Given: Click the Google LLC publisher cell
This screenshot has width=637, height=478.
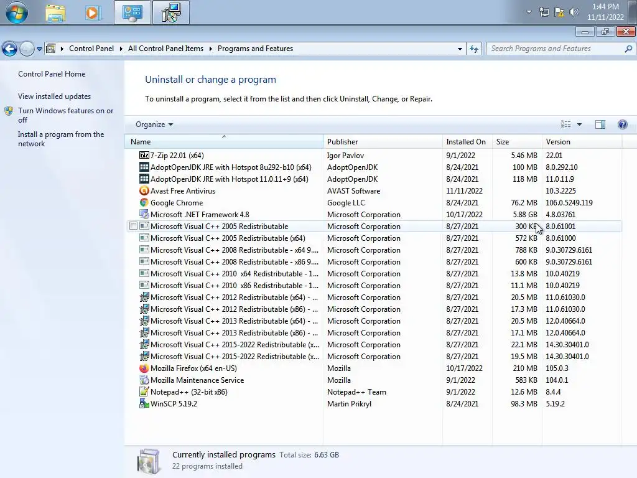Looking at the screenshot, I should tap(346, 202).
